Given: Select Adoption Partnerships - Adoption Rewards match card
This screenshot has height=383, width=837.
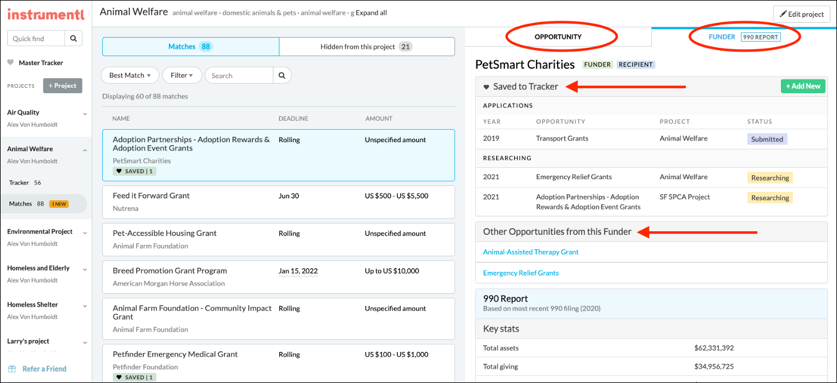Looking at the screenshot, I should (x=278, y=155).
